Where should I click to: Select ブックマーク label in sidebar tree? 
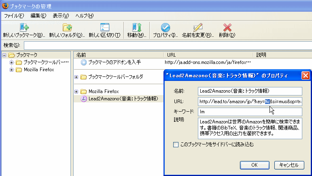point(27,55)
